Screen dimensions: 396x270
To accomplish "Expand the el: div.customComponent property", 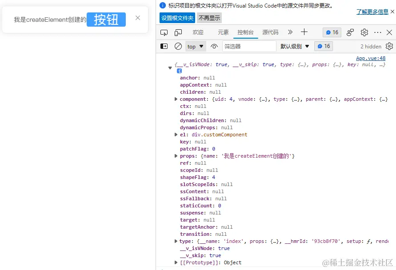I will pyautogui.click(x=176, y=135).
